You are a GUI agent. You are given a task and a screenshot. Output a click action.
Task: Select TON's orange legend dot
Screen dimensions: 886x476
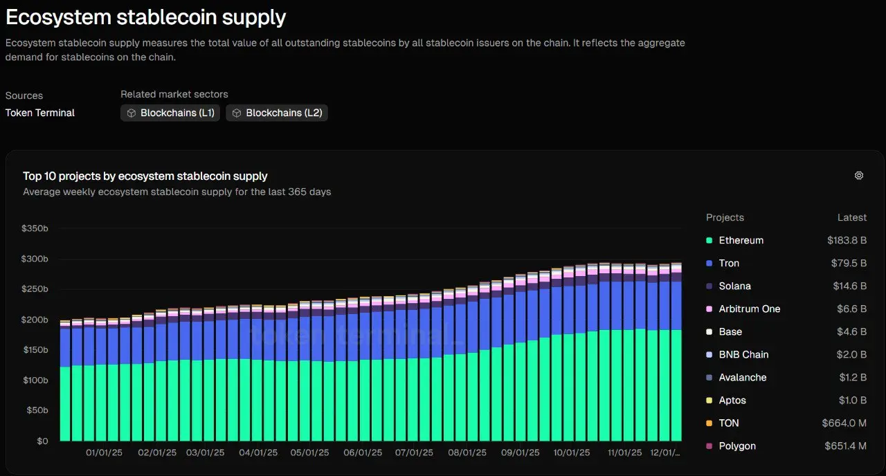tap(710, 423)
